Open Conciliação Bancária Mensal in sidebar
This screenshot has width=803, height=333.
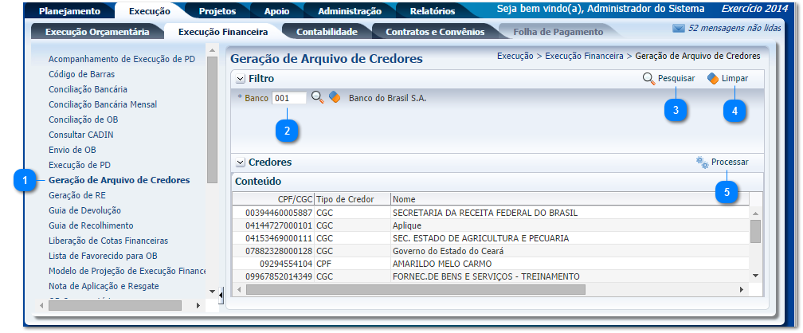tap(103, 104)
